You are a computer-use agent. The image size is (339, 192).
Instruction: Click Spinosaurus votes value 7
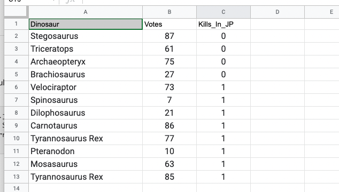point(169,100)
